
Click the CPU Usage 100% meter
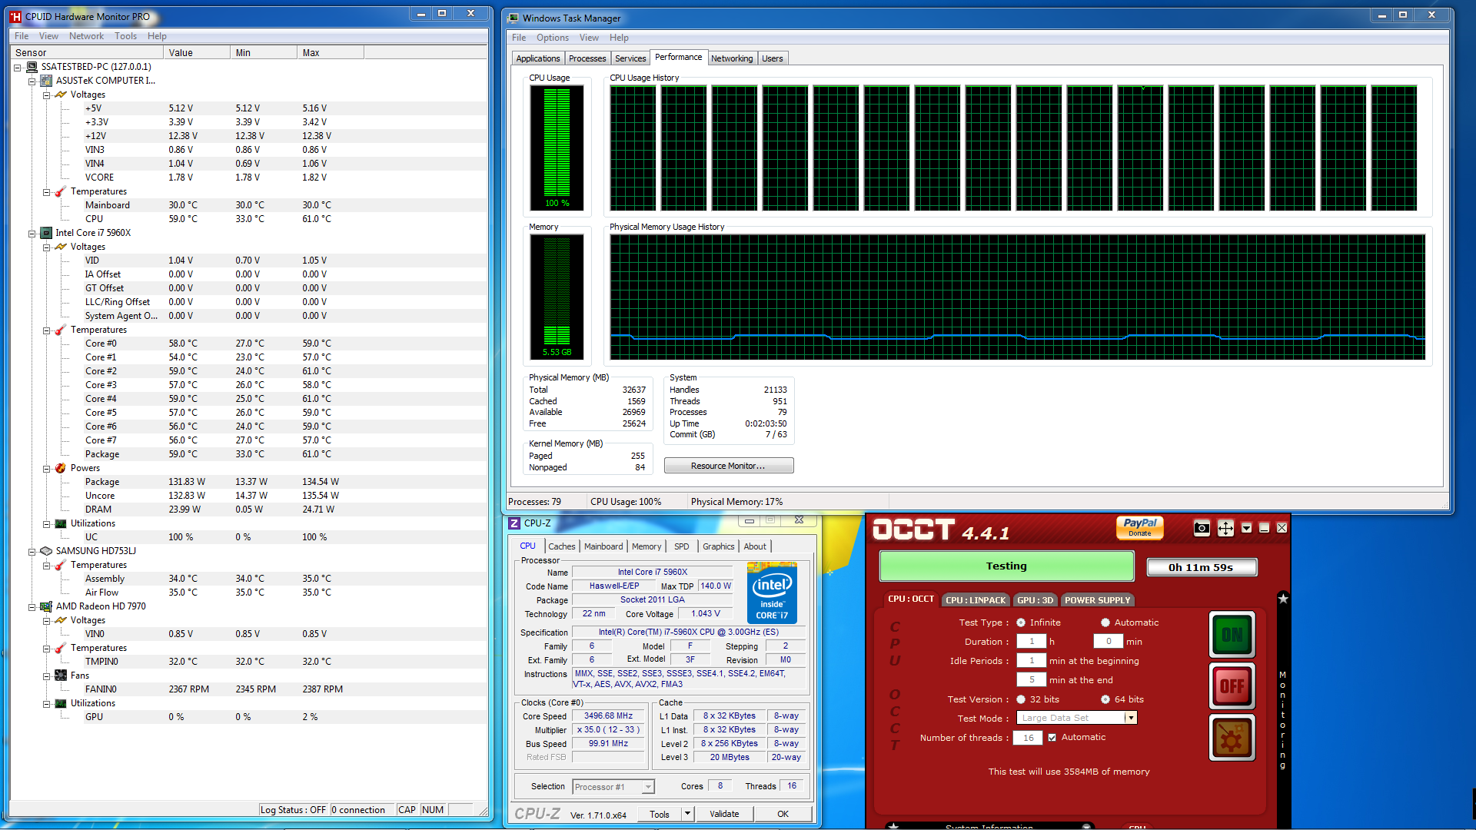pyautogui.click(x=557, y=147)
